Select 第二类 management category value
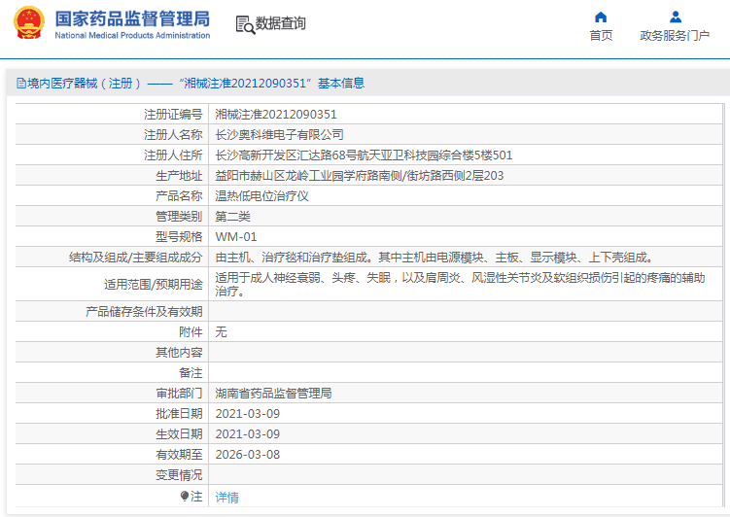Image resolution: width=730 pixels, height=517 pixels. click(232, 217)
